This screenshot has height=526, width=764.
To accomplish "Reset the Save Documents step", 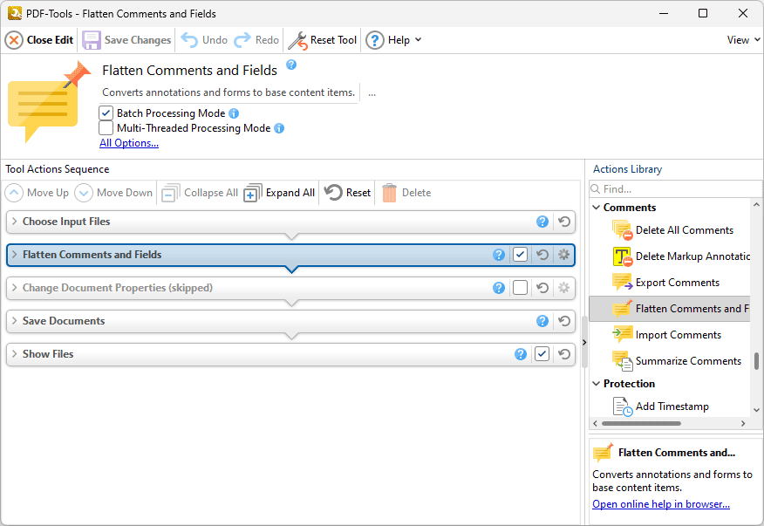I will [x=564, y=321].
